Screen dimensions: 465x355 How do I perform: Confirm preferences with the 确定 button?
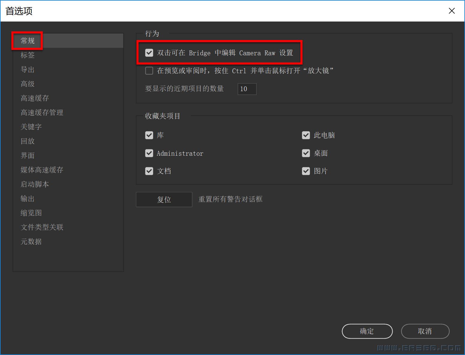click(x=367, y=331)
